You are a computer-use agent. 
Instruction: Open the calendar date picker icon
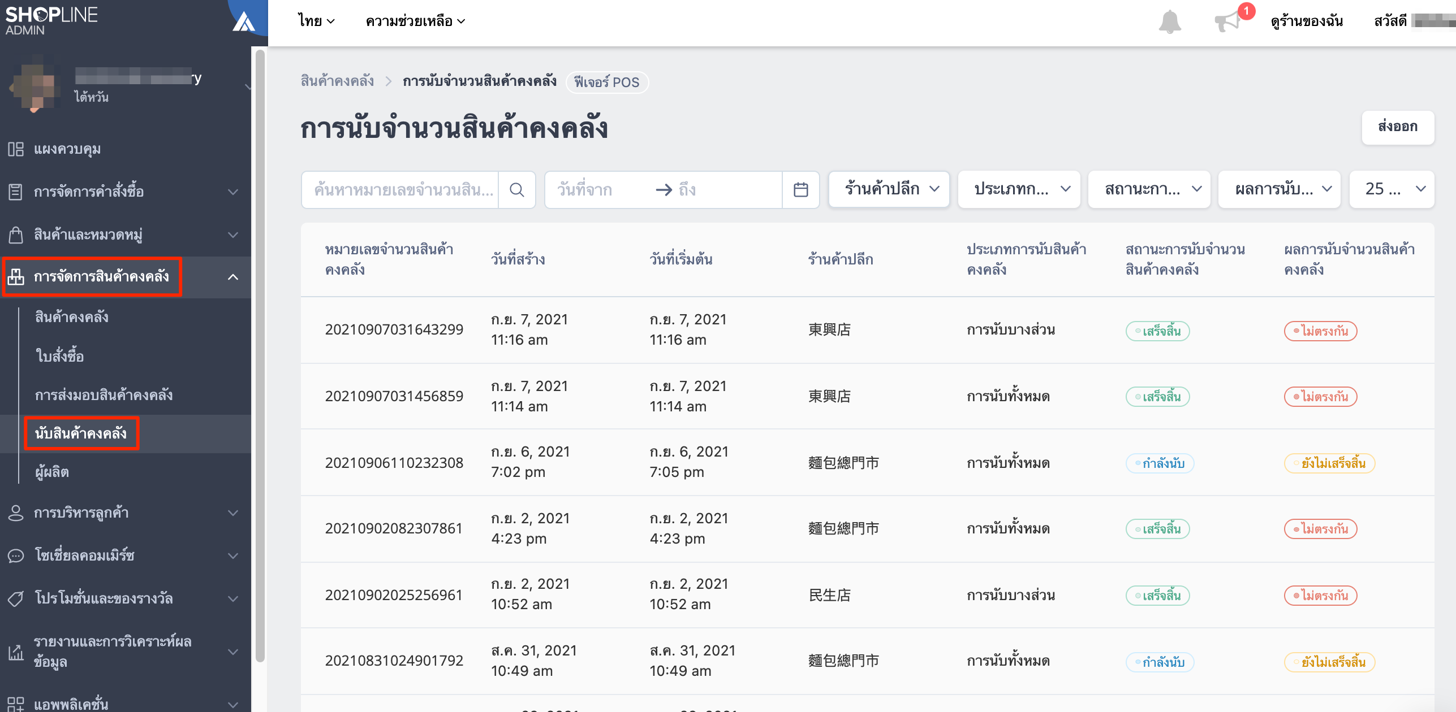[x=800, y=190]
